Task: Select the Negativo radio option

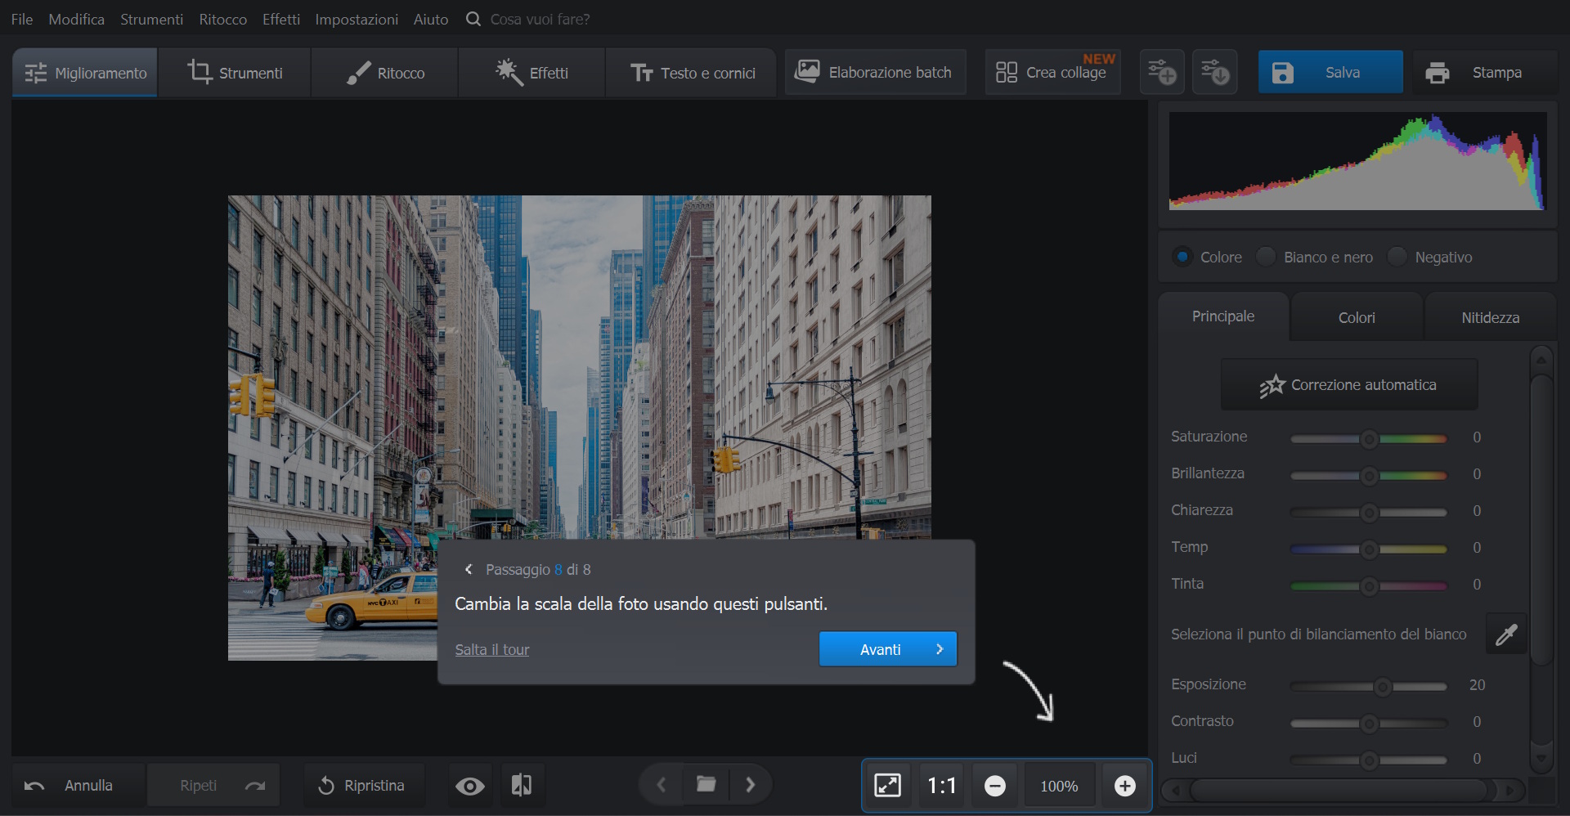Action: coord(1397,257)
